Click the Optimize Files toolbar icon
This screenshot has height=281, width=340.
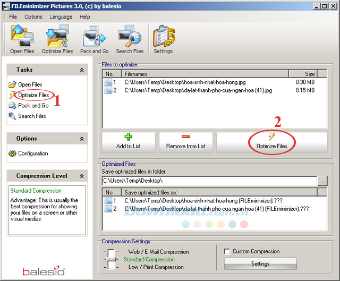coord(57,39)
